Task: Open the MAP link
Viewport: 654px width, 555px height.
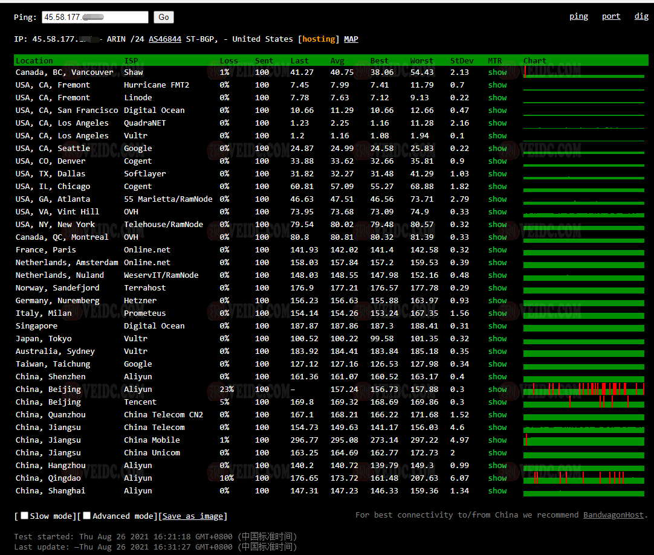Action: point(351,39)
